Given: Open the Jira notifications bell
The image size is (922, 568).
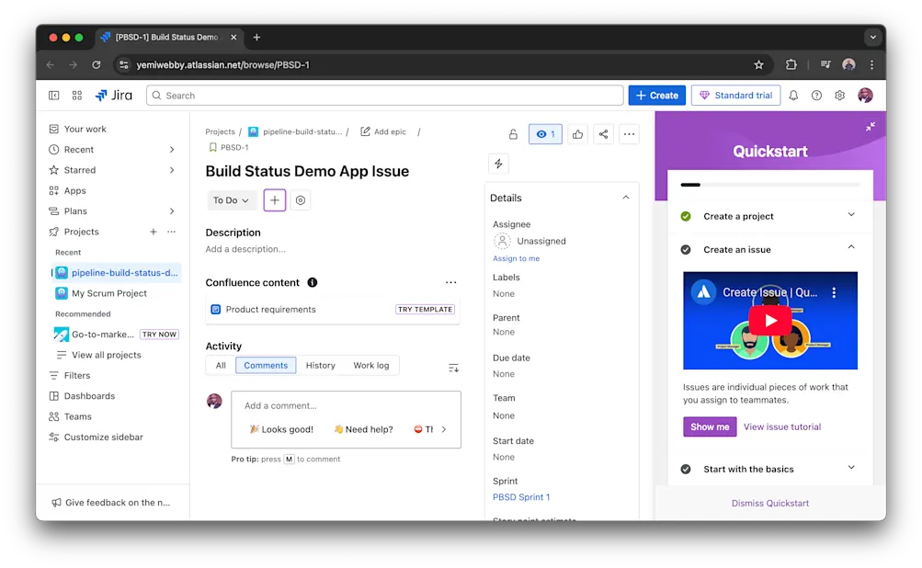Looking at the screenshot, I should 792,95.
